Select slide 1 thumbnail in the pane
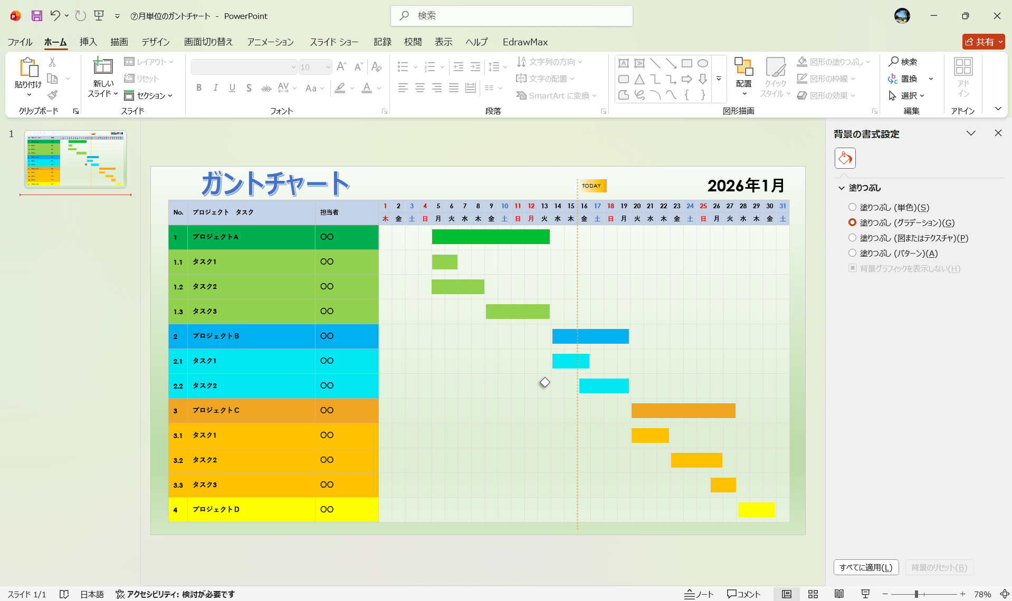This screenshot has height=601, width=1012. (75, 160)
